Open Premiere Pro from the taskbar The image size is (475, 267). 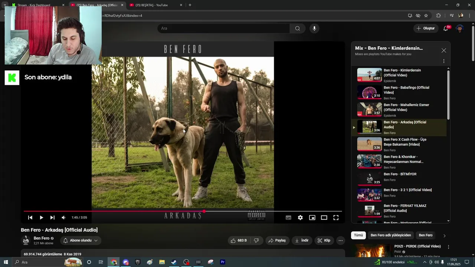coord(223,262)
